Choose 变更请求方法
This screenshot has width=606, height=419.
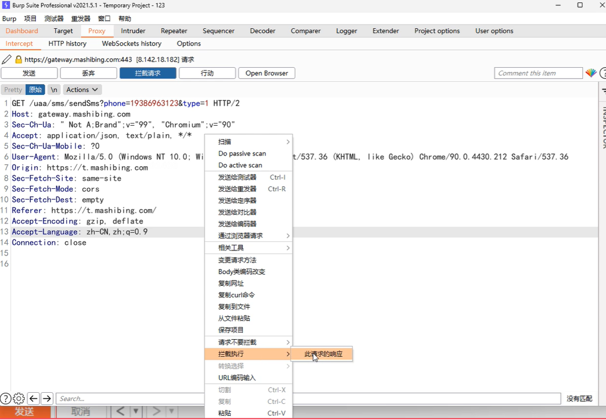248,260
